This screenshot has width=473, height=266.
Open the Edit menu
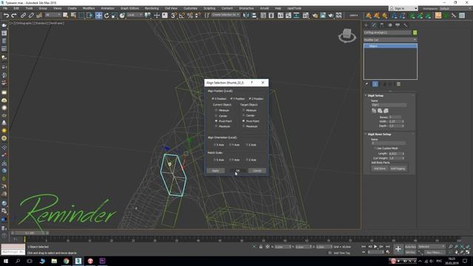16,8
